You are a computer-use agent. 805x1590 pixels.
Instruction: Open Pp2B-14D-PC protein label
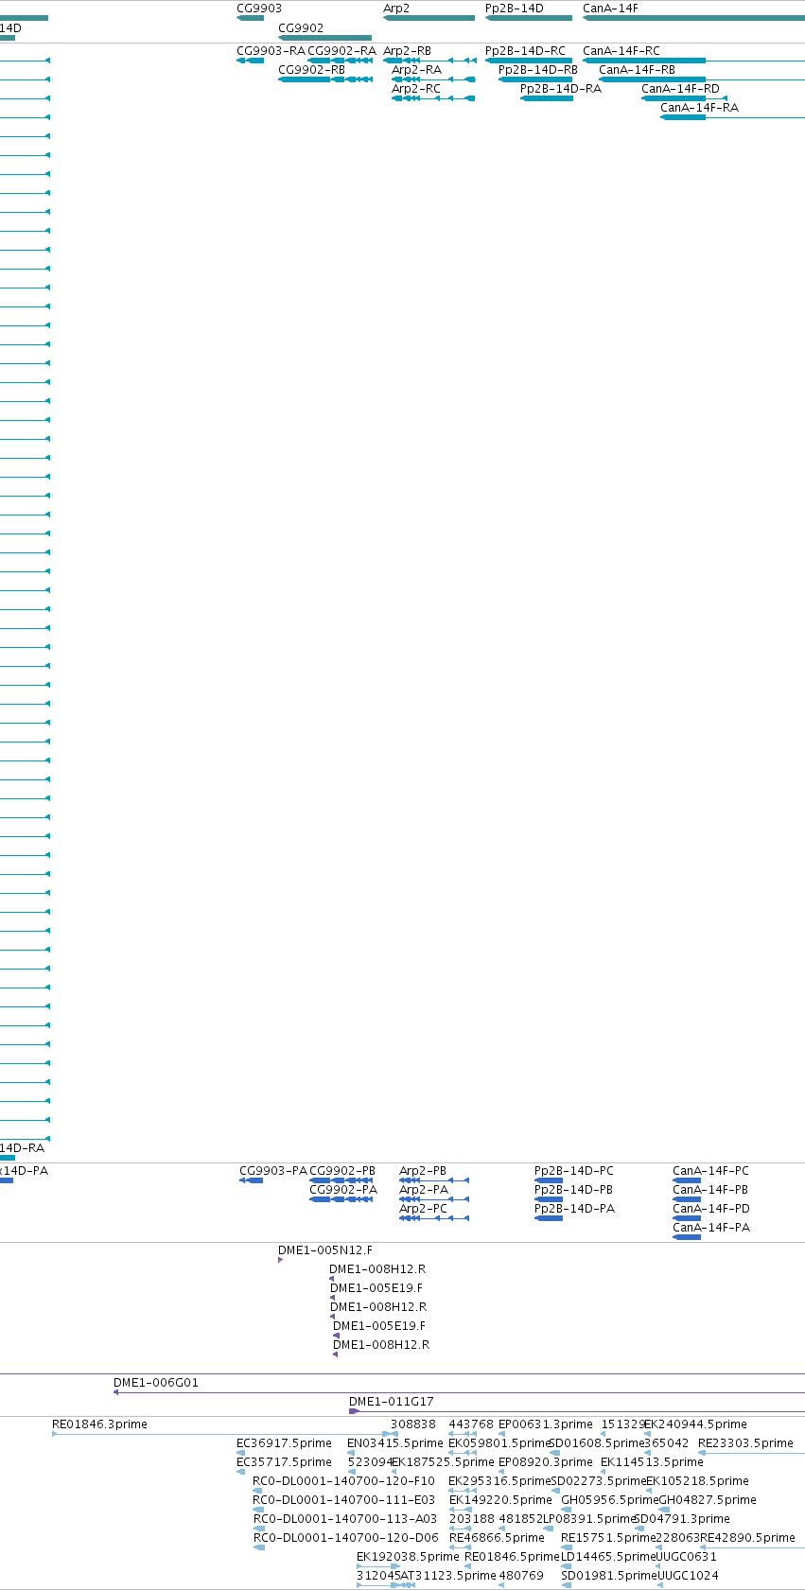pos(574,1171)
